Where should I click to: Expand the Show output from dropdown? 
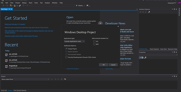[32, 79]
